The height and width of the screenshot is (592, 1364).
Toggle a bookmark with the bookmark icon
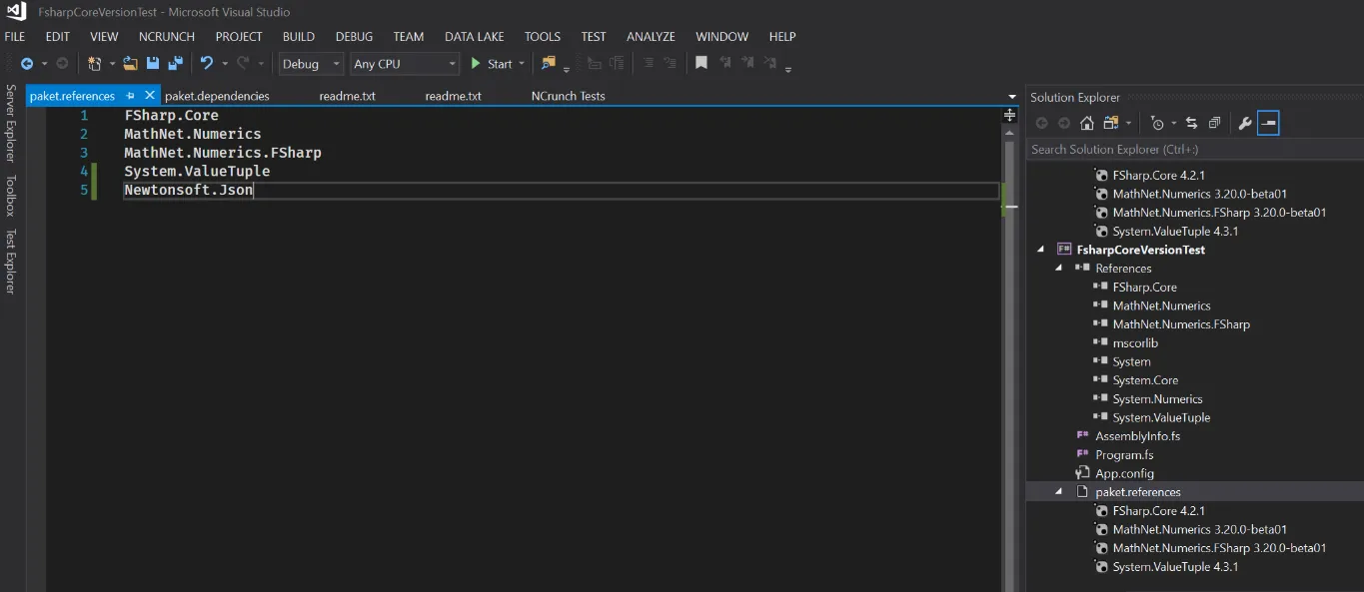pyautogui.click(x=701, y=63)
